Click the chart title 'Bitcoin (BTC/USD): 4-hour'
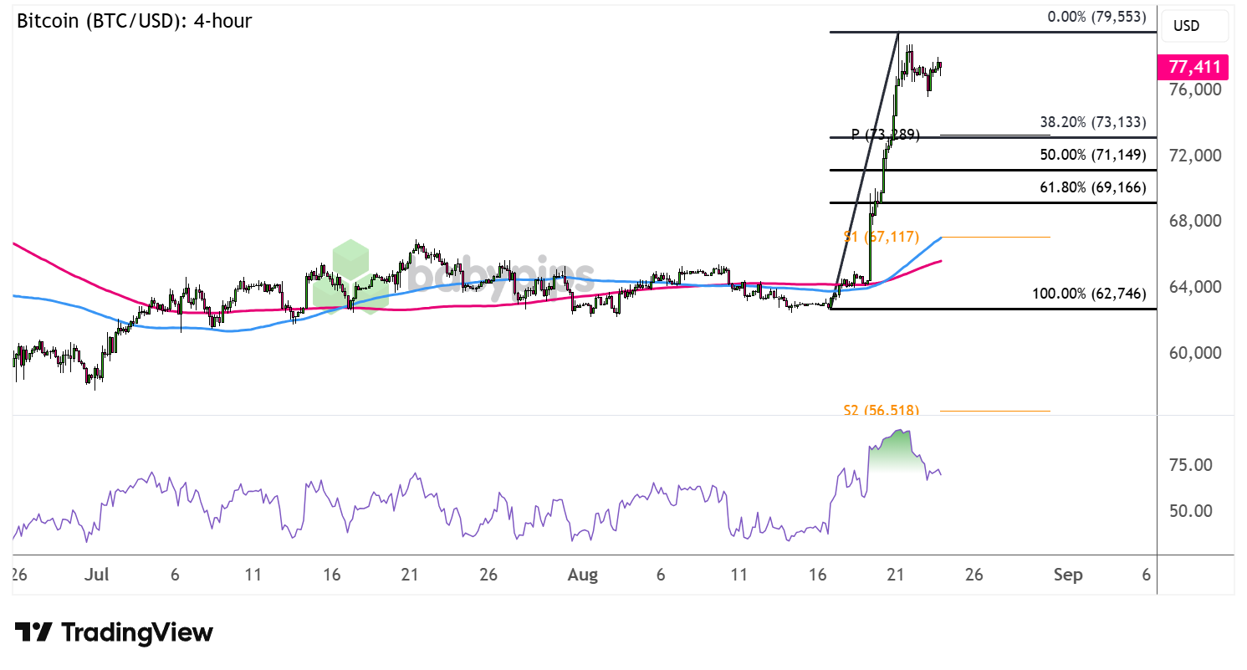This screenshot has width=1247, height=670. [135, 21]
